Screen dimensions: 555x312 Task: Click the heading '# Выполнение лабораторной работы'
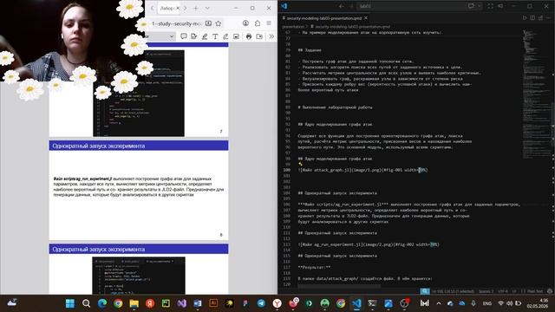pyautogui.click(x=335, y=107)
